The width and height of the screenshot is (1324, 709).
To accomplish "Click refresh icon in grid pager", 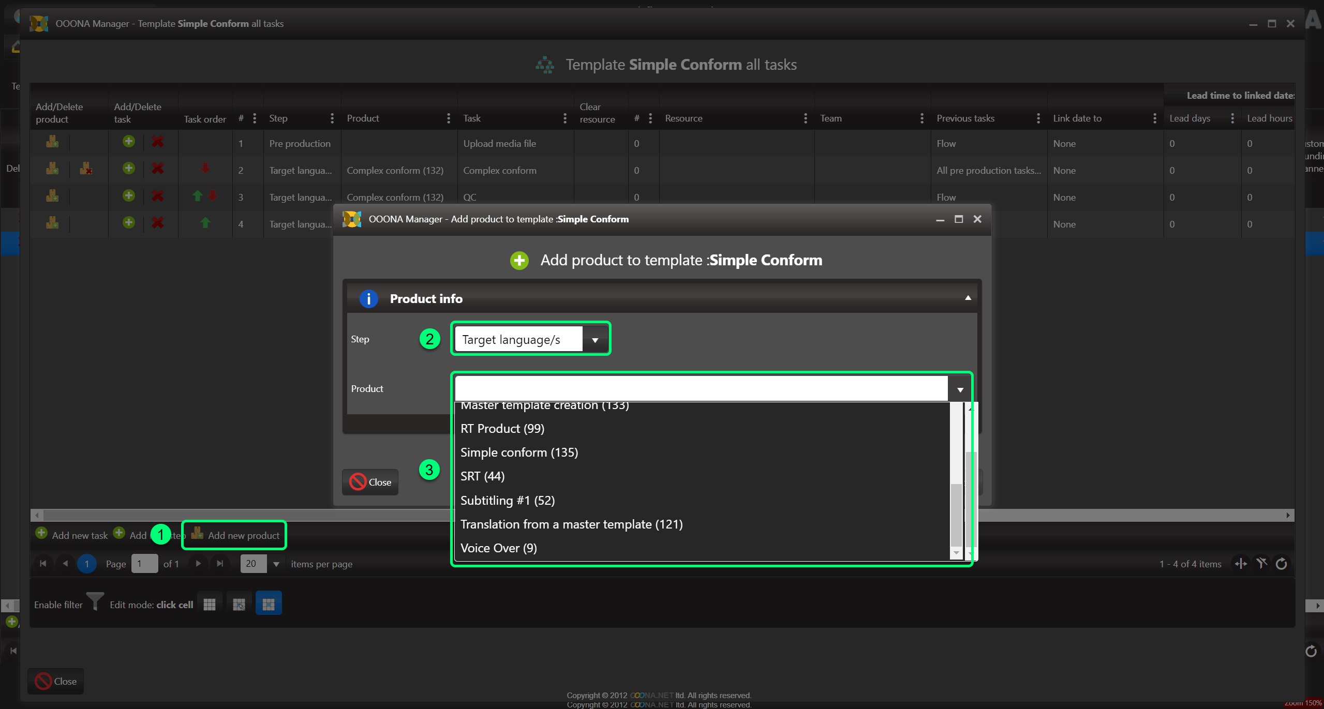I will [1281, 564].
